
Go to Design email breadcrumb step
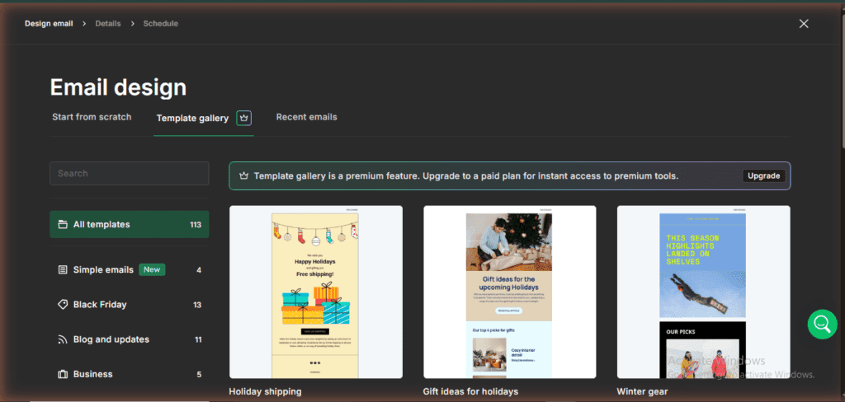[49, 24]
